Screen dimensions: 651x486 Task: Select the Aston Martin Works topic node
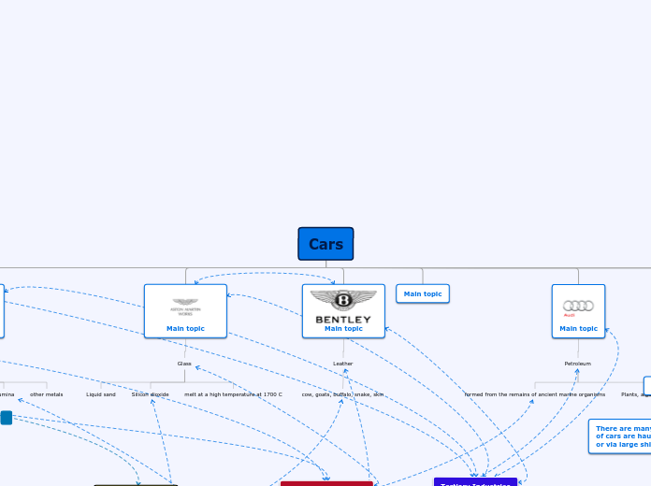[x=185, y=311]
